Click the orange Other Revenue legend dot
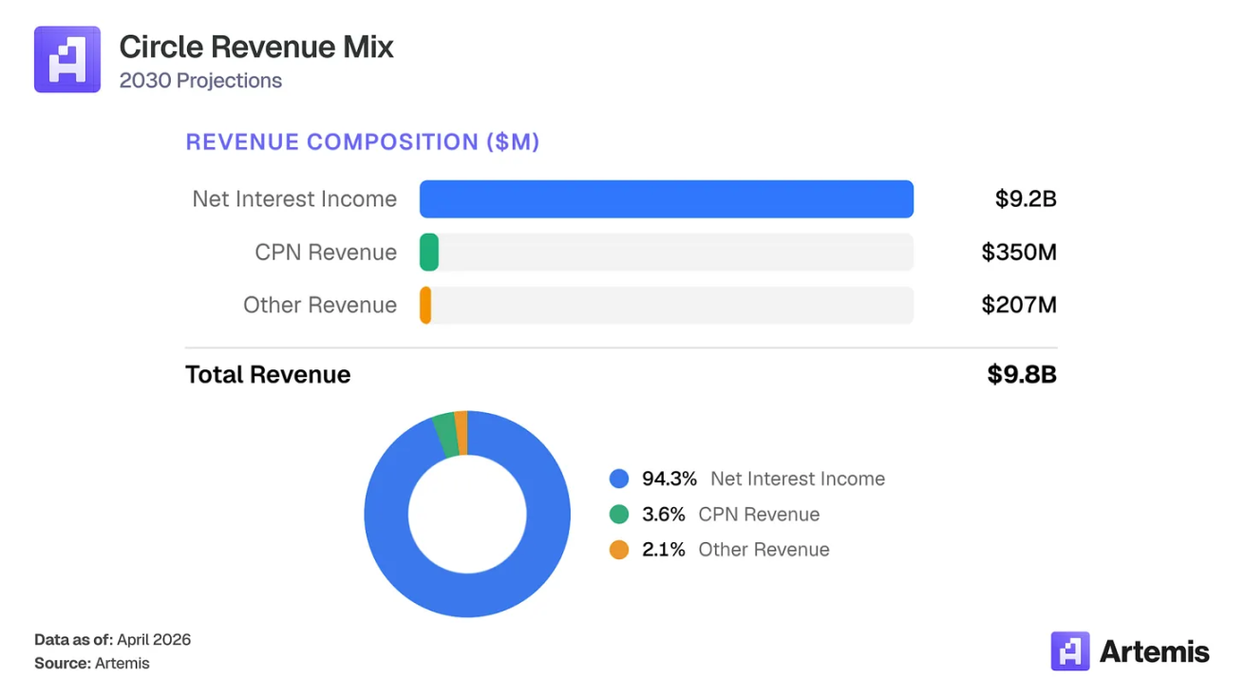 [619, 550]
